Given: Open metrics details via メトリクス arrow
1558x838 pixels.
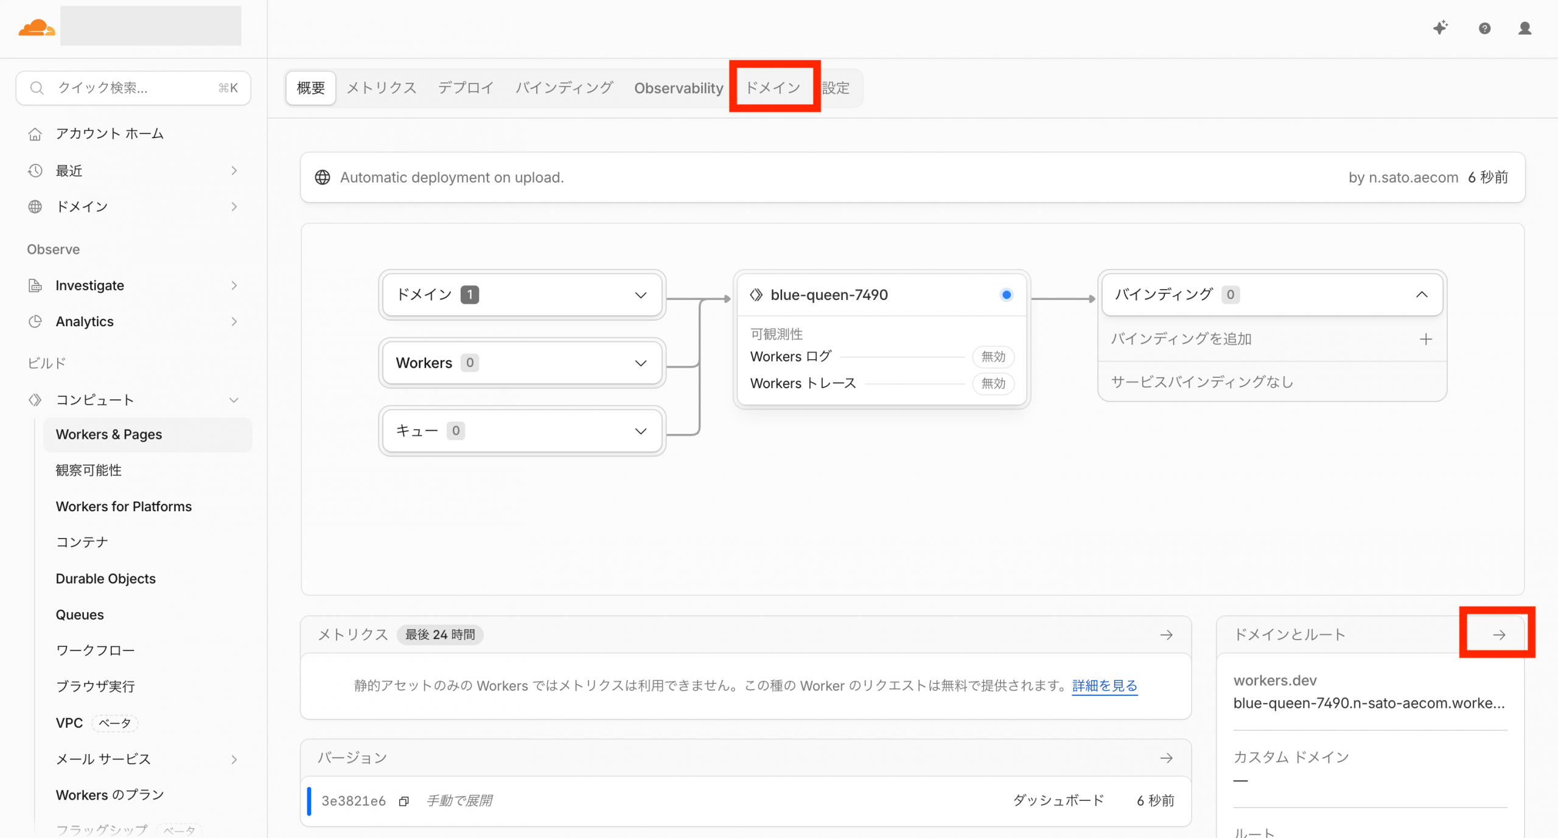Looking at the screenshot, I should pos(1166,635).
